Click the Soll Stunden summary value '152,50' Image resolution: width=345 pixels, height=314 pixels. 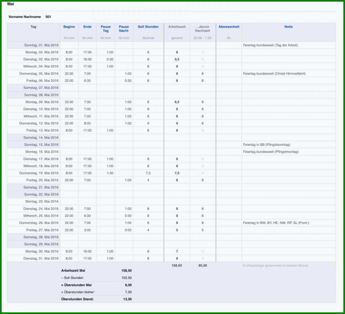[127, 278]
